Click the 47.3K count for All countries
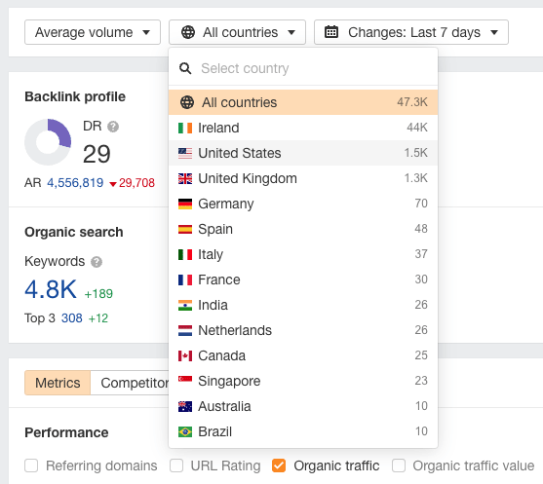Image resolution: width=543 pixels, height=484 pixels. click(x=412, y=102)
